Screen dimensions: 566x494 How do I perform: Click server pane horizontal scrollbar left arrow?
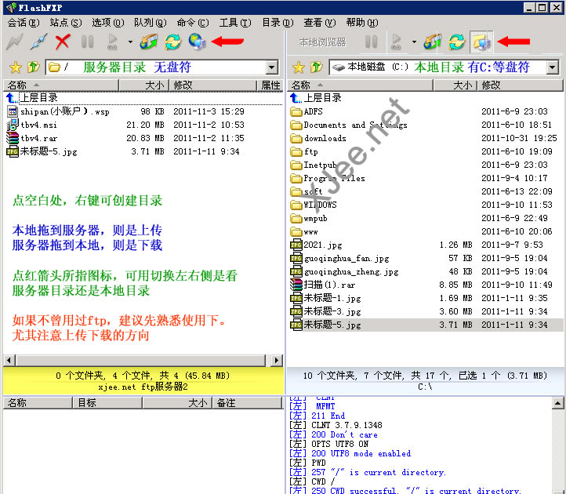pos(9,360)
